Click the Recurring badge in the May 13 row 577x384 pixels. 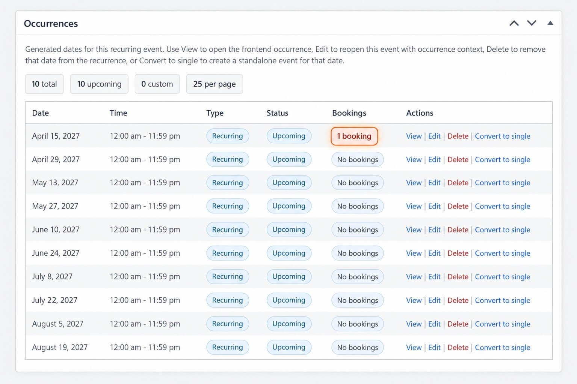pos(228,183)
